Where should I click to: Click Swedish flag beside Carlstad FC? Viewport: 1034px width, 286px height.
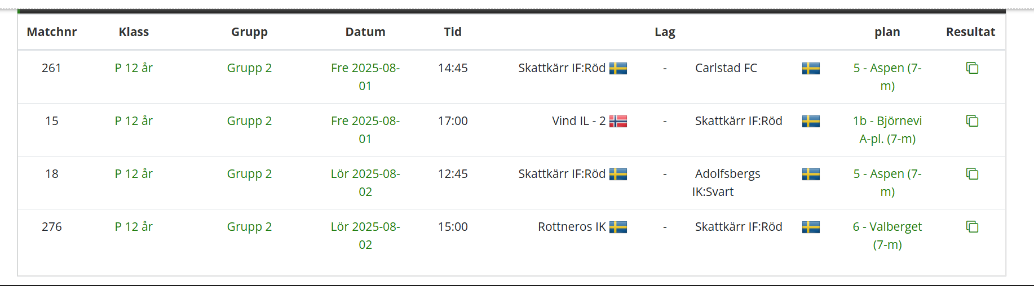point(811,69)
